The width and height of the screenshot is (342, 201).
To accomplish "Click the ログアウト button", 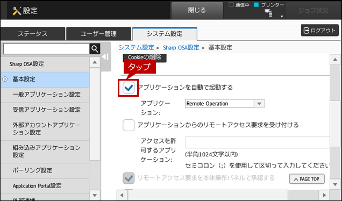I will (x=320, y=30).
